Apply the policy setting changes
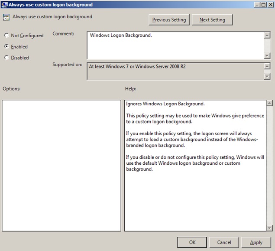This screenshot has width=275, height=251. tap(256, 242)
